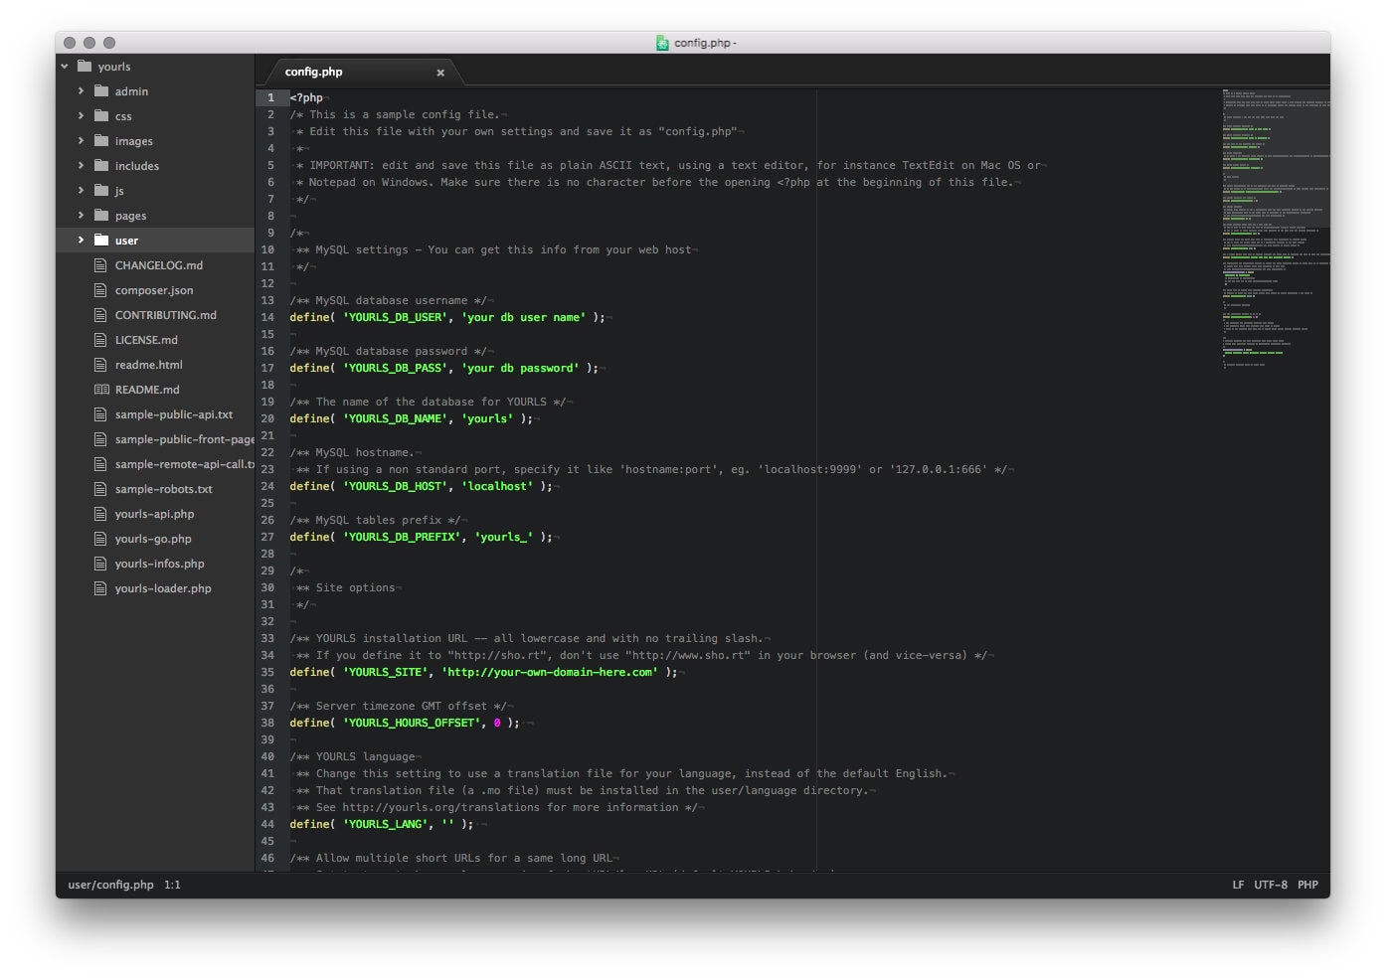Click the README.md book icon
1386x978 pixels.
tap(101, 390)
